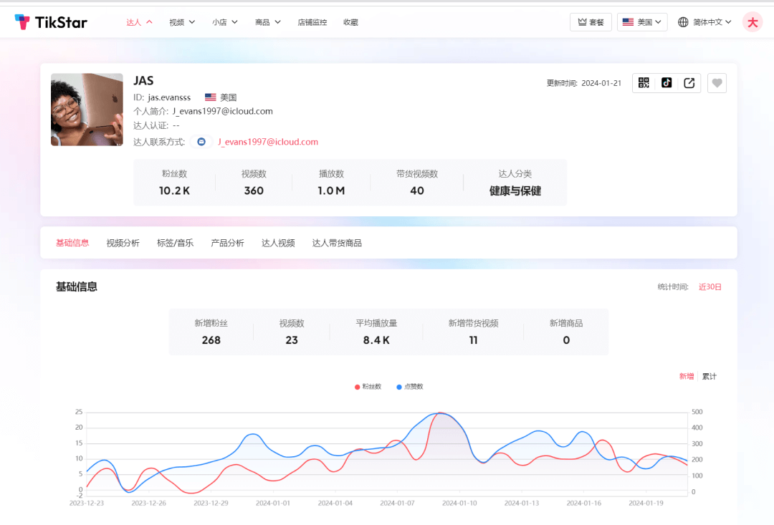This screenshot has width=774, height=525.
Task: Click 达人分类 健康与保健
Action: coord(515,191)
